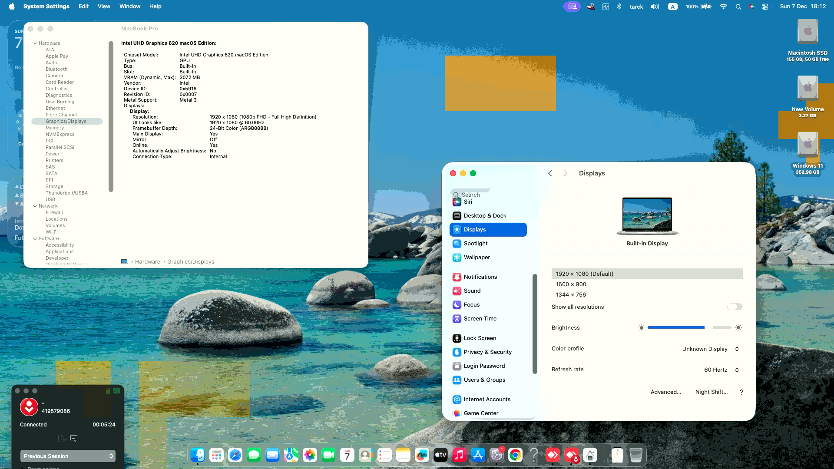Screen dimensions: 834x469
Task: Collapse the Hardware tree section
Action: pyautogui.click(x=35, y=43)
